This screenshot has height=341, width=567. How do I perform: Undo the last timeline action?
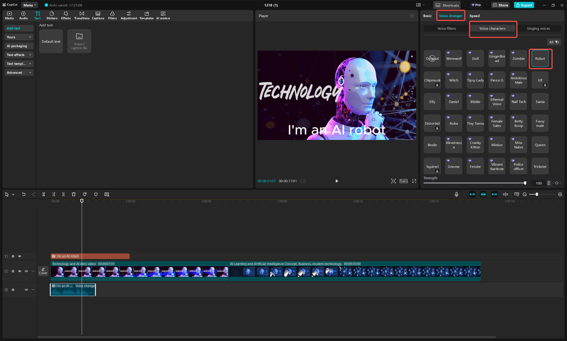click(23, 194)
